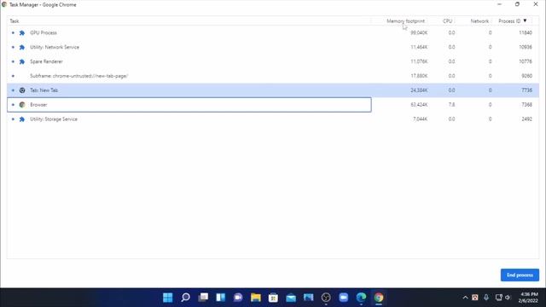Click process ID 2492
The width and height of the screenshot is (546, 307).
tap(527, 119)
